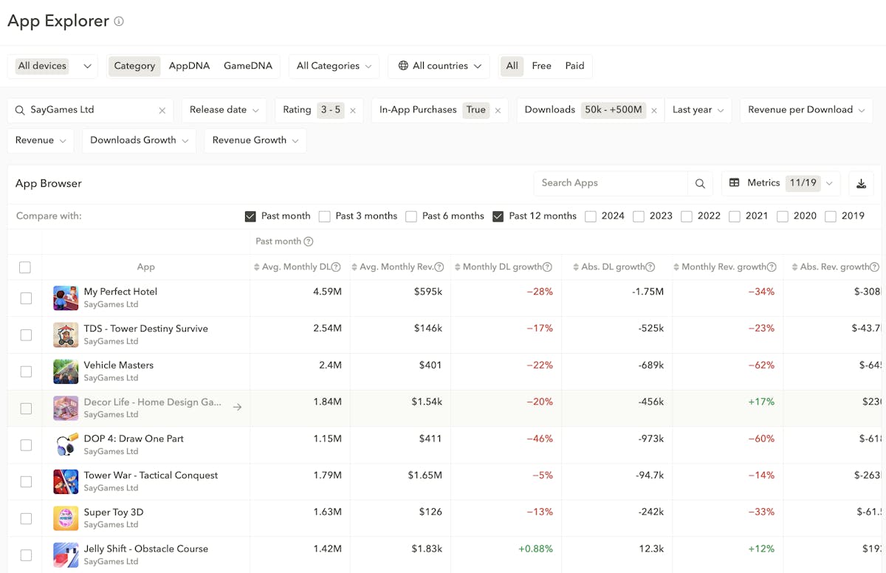
Task: Select the Paid pricing tab
Action: 574,66
